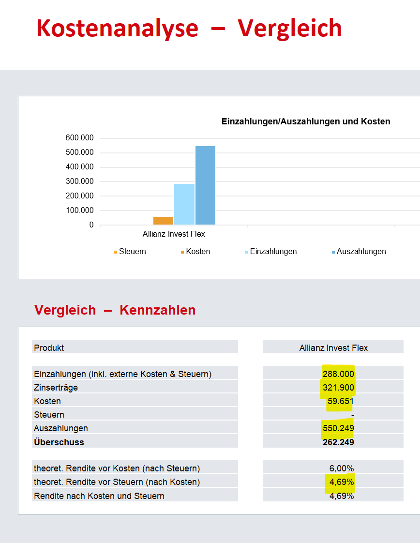
Task: Click the '0' y-axis label
Action: [91, 225]
